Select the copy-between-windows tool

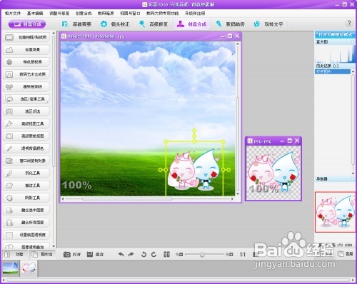tap(26, 161)
